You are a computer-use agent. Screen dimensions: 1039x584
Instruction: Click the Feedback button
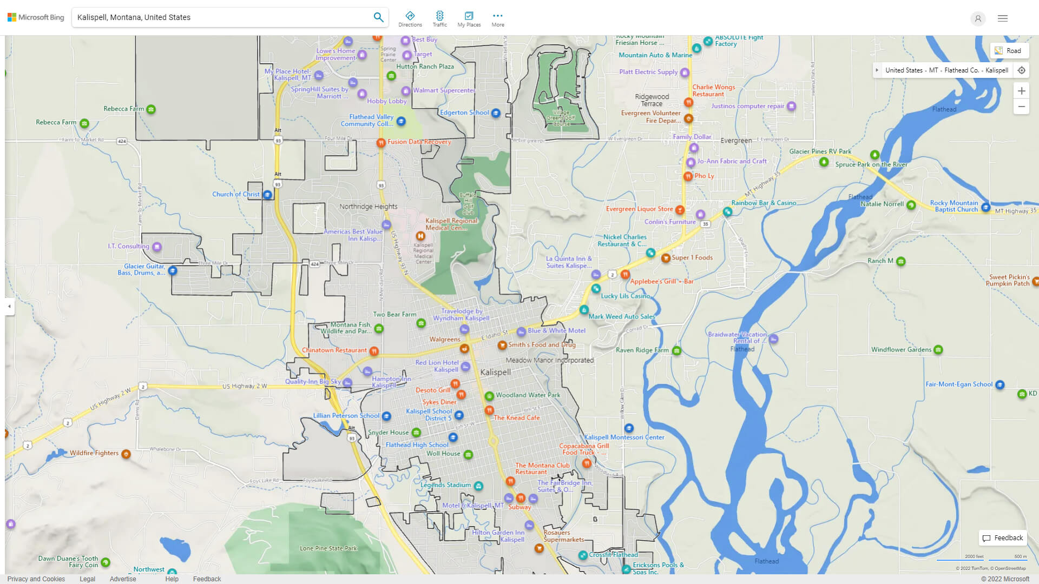1002,537
